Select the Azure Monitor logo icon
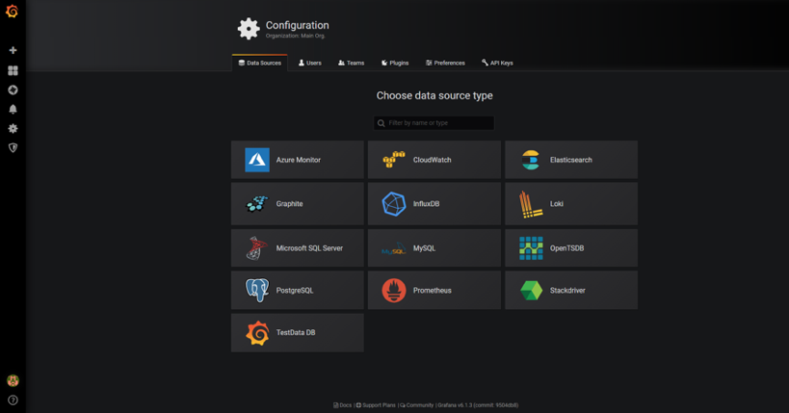Viewport: 789px width, 413px height. (x=257, y=160)
